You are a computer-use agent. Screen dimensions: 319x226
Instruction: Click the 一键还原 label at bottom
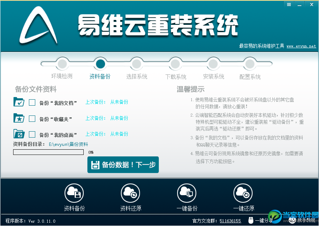[244, 208]
